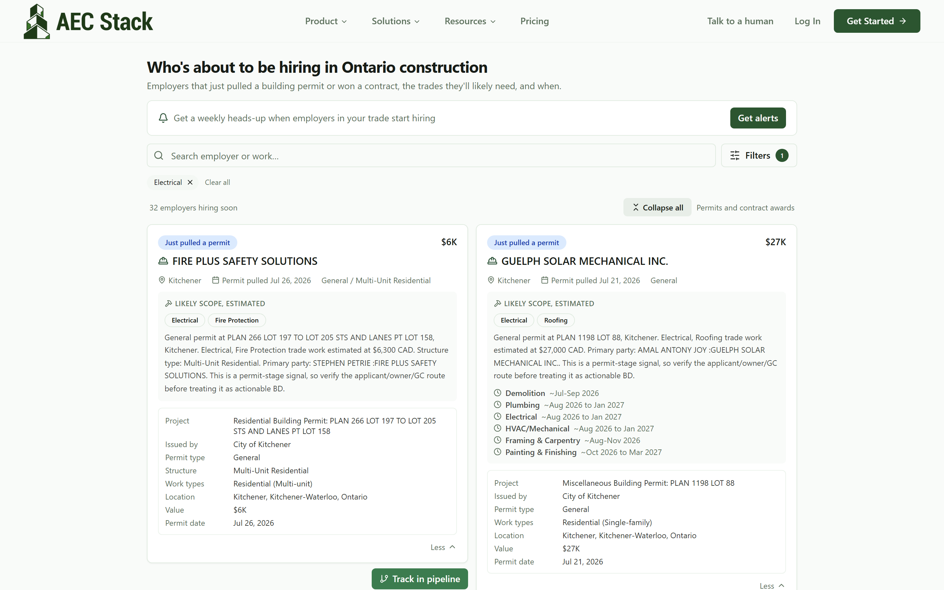Click Guelph Solar Kitchener location pin icon
Viewport: 944px width, 590px height.
[x=491, y=280]
